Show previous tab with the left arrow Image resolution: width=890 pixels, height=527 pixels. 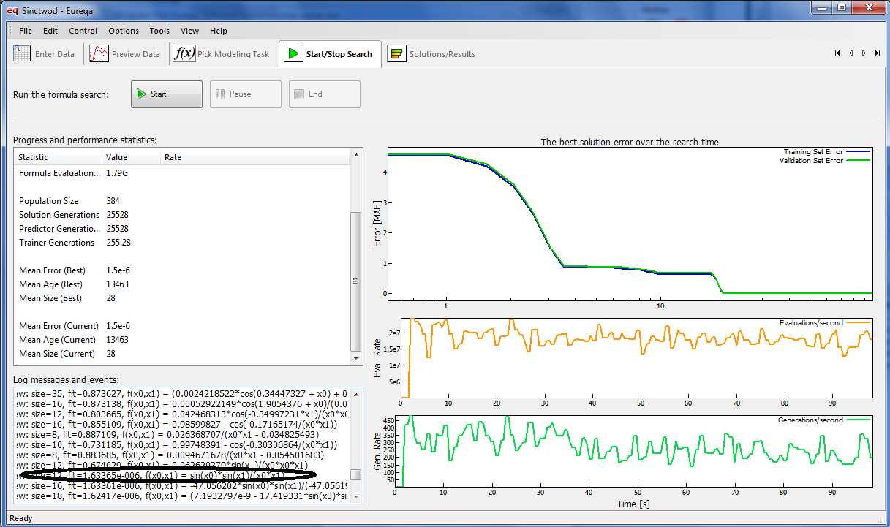[851, 53]
